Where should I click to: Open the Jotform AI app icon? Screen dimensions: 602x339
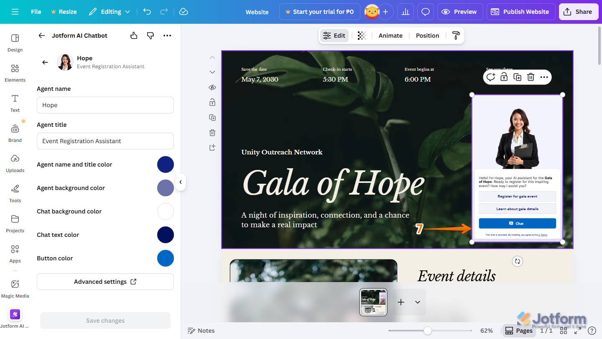[15, 314]
